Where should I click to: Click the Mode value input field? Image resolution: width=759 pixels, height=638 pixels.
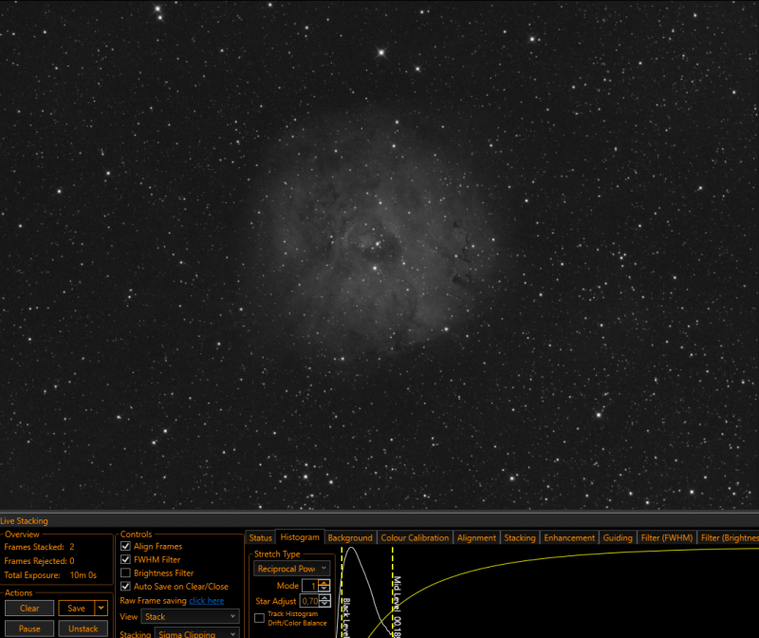310,586
